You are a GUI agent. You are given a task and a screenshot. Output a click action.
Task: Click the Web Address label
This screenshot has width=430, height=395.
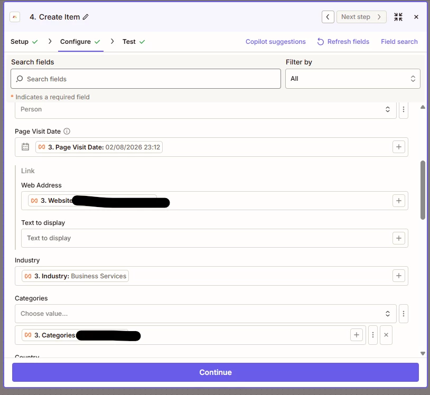coord(41,185)
